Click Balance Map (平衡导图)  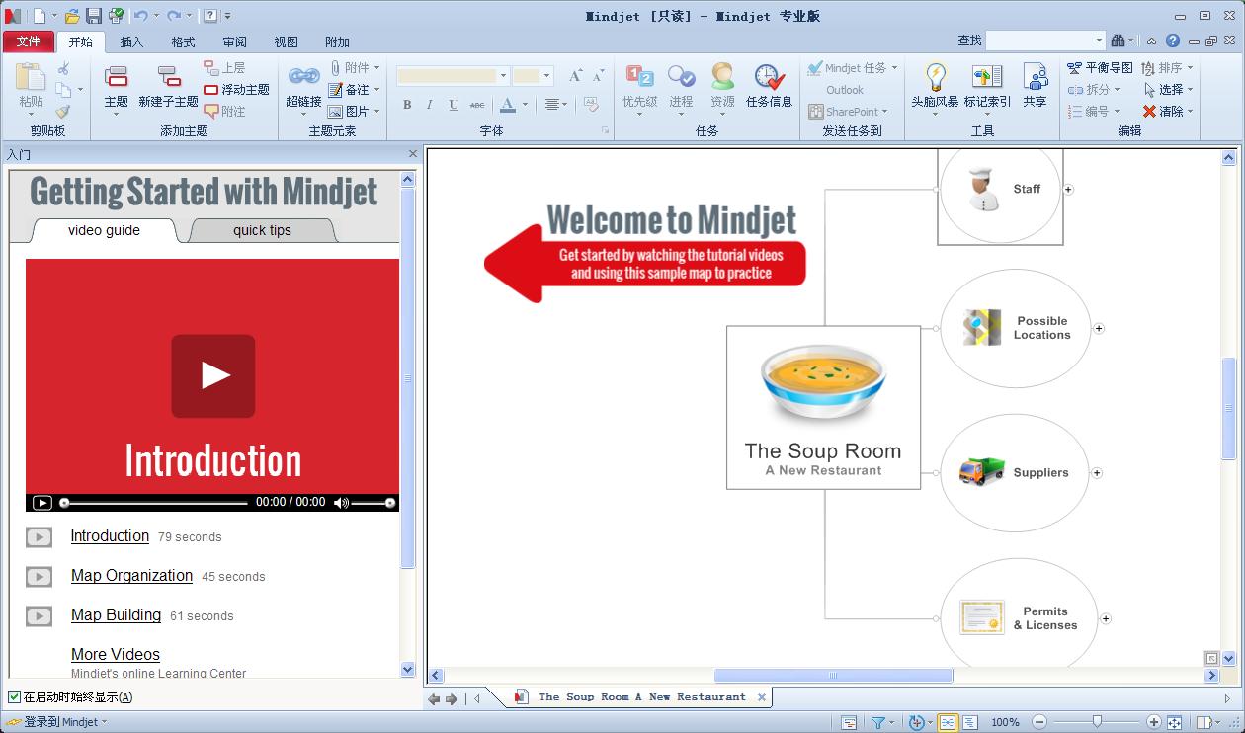pos(1100,68)
